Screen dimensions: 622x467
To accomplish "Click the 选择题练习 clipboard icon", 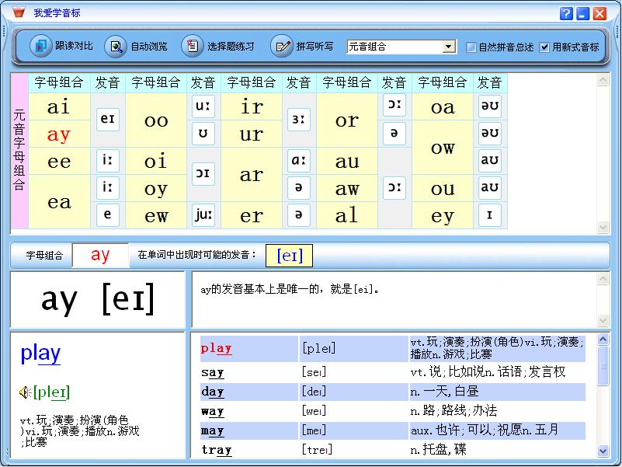I will [191, 46].
